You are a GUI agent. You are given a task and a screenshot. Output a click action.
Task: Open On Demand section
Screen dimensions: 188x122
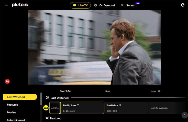tap(104, 5)
